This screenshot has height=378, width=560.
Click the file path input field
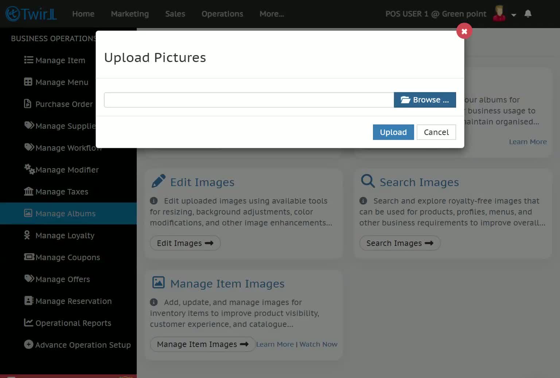(x=249, y=100)
